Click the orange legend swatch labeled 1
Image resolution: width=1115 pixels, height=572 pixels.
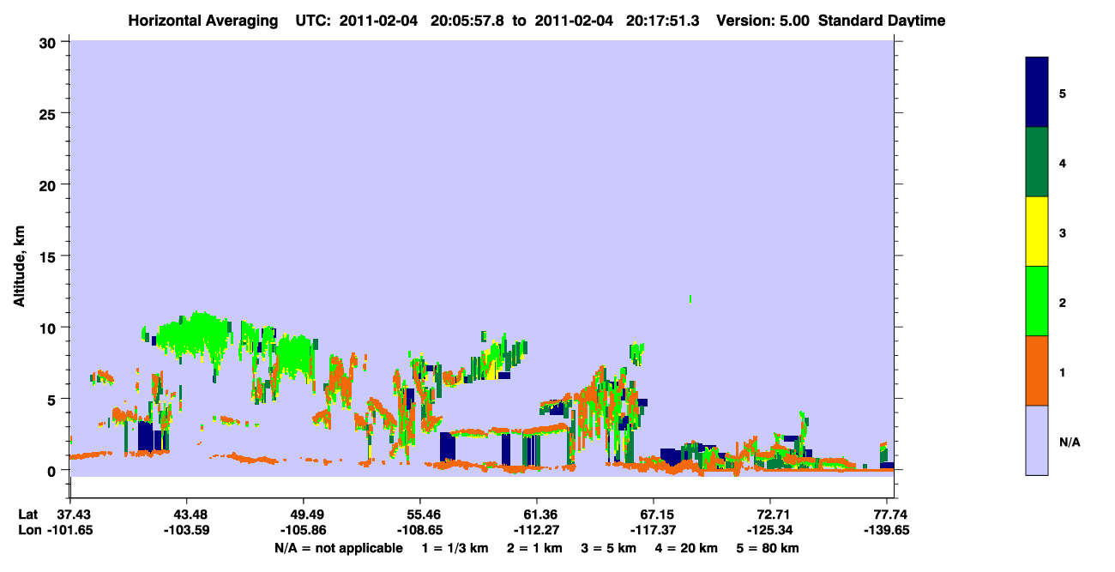(1037, 370)
